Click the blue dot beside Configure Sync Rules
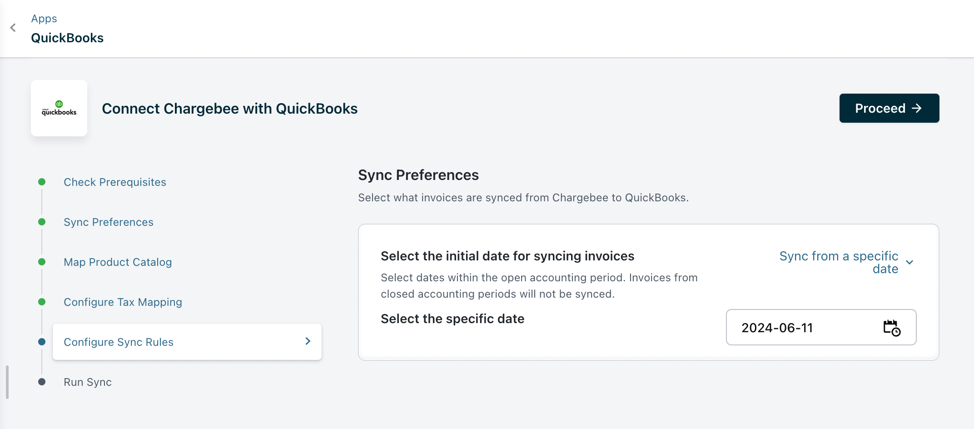The image size is (974, 429). [x=42, y=342]
